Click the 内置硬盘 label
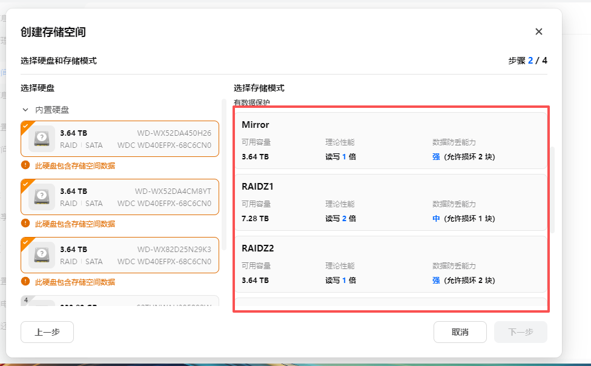This screenshot has width=591, height=366. [x=52, y=110]
